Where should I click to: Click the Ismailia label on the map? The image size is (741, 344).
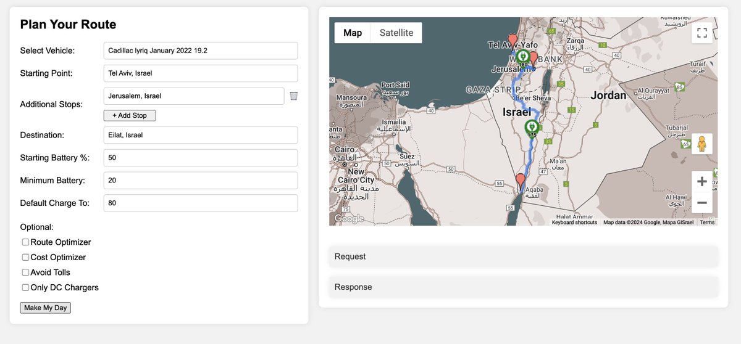(395, 122)
